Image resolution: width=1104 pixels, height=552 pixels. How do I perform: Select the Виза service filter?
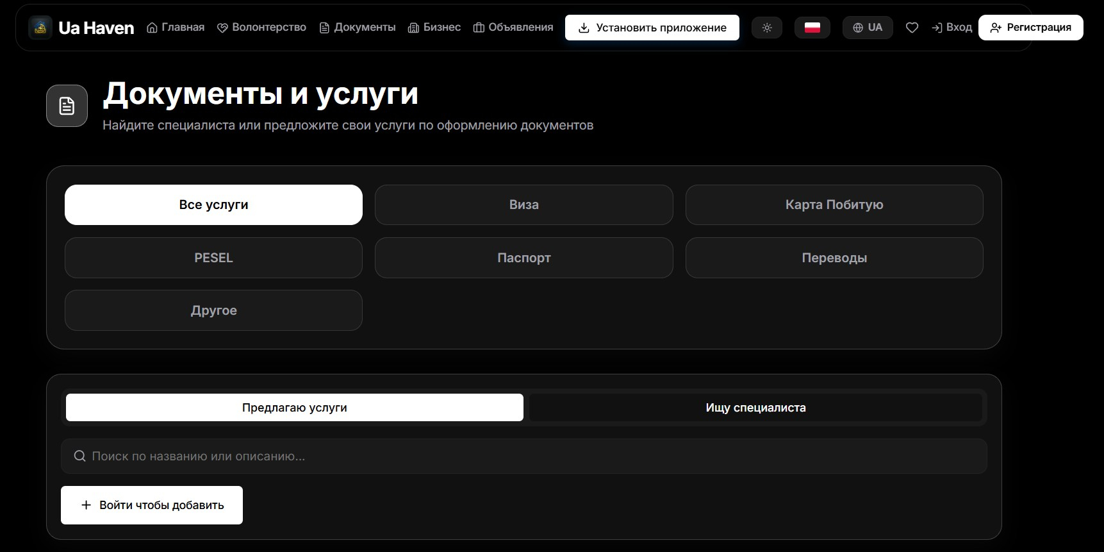pyautogui.click(x=524, y=205)
